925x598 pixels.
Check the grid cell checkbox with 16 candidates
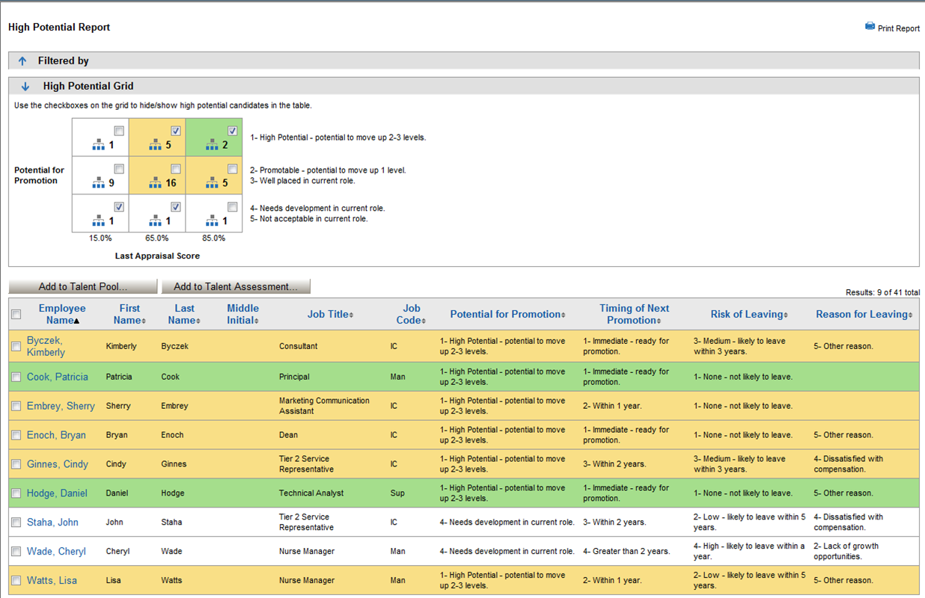click(176, 169)
